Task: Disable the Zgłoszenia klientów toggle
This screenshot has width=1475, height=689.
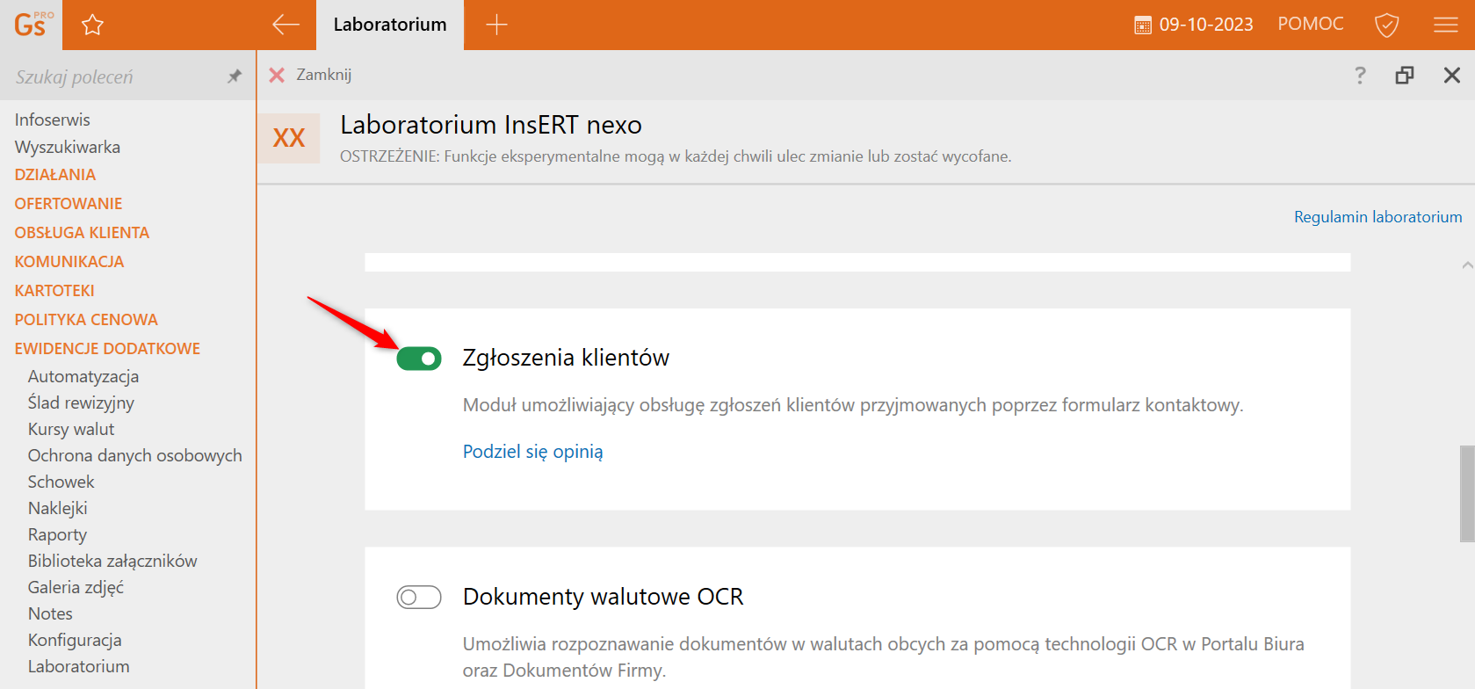Action: point(419,359)
